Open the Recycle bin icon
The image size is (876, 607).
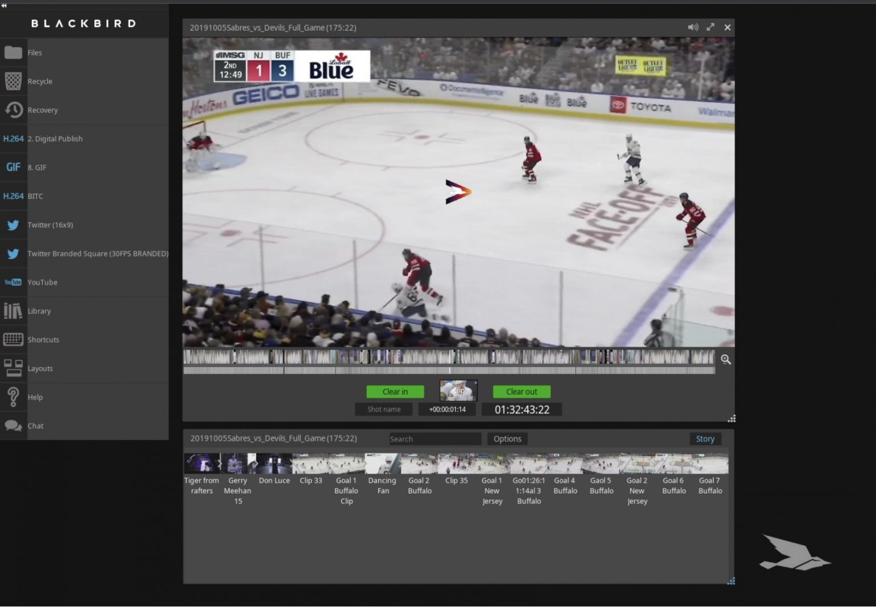[x=13, y=81]
